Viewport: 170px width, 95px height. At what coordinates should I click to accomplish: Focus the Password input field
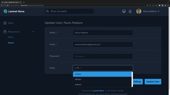[103, 56]
